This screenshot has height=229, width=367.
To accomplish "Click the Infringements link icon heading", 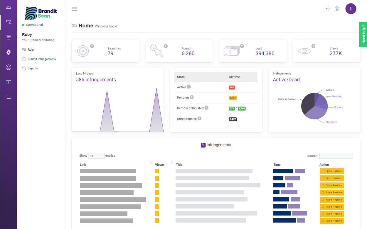I will coord(203,145).
